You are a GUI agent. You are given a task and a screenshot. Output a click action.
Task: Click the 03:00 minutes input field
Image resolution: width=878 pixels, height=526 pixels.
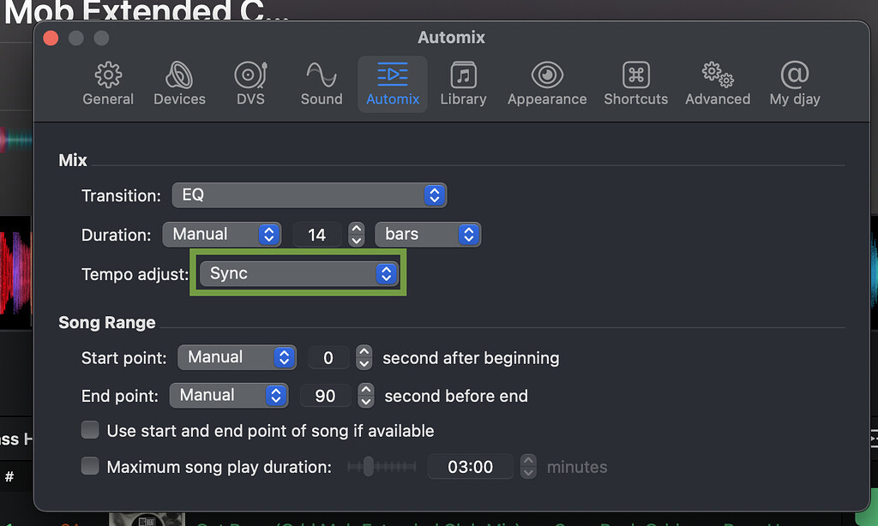470,466
